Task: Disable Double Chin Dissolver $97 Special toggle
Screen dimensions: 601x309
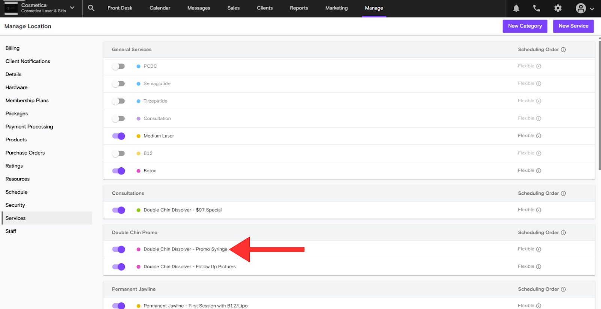Action: (x=118, y=210)
